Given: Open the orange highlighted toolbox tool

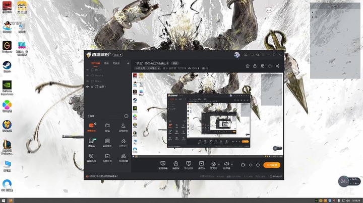Looking at the screenshot, I should coord(91,127).
